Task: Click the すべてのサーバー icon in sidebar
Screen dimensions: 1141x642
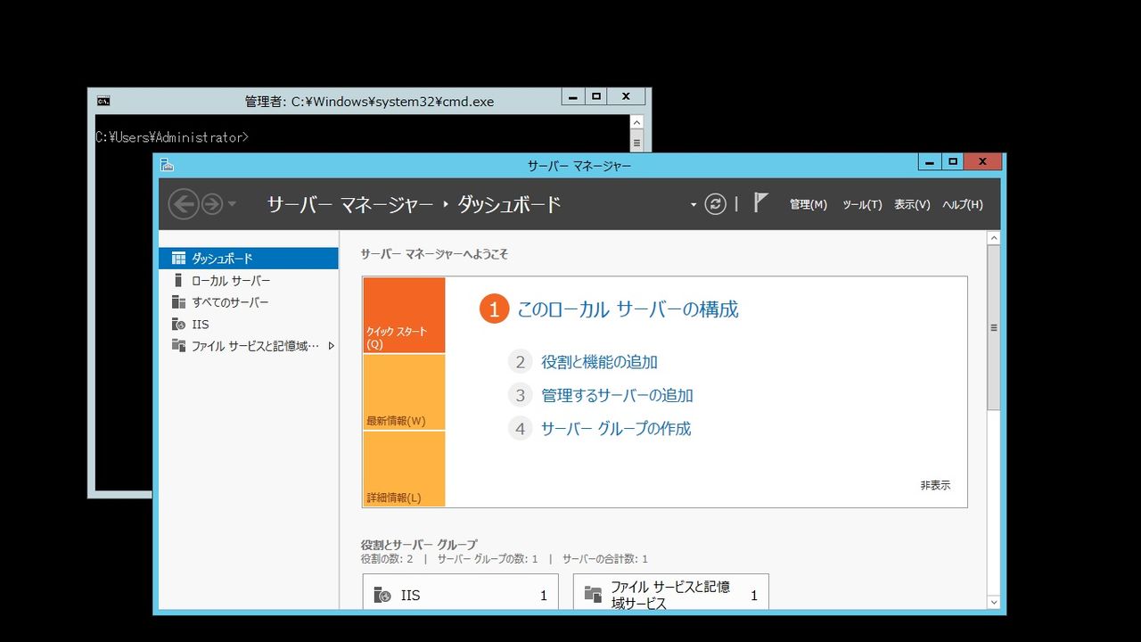Action: coord(178,302)
